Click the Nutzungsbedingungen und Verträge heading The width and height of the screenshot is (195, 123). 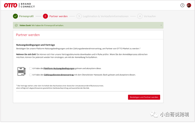35,45
